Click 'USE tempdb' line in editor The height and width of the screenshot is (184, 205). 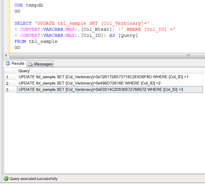point(29,5)
